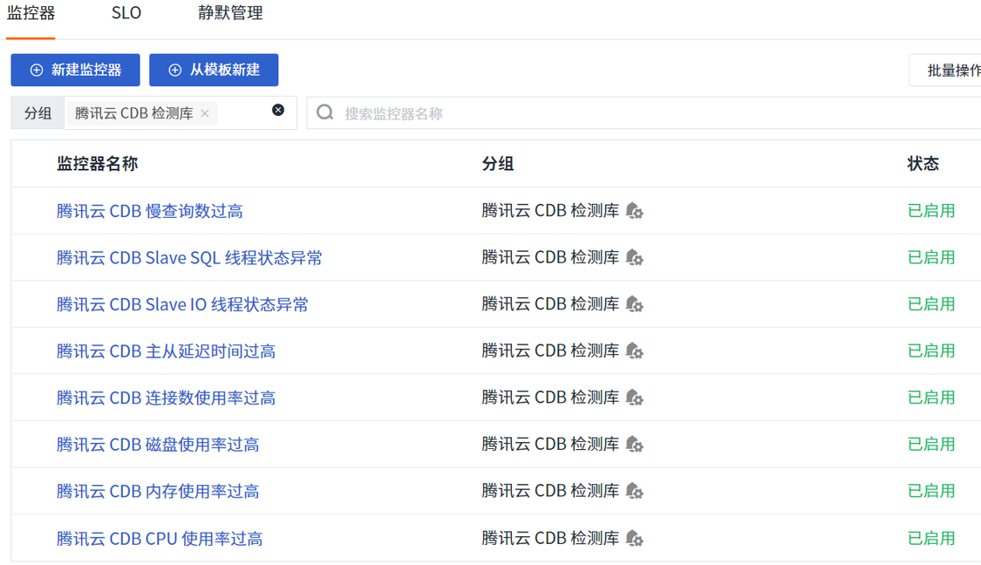Open the 分组 filter dropdown field
Screen dimensions: 981x565
[181, 113]
